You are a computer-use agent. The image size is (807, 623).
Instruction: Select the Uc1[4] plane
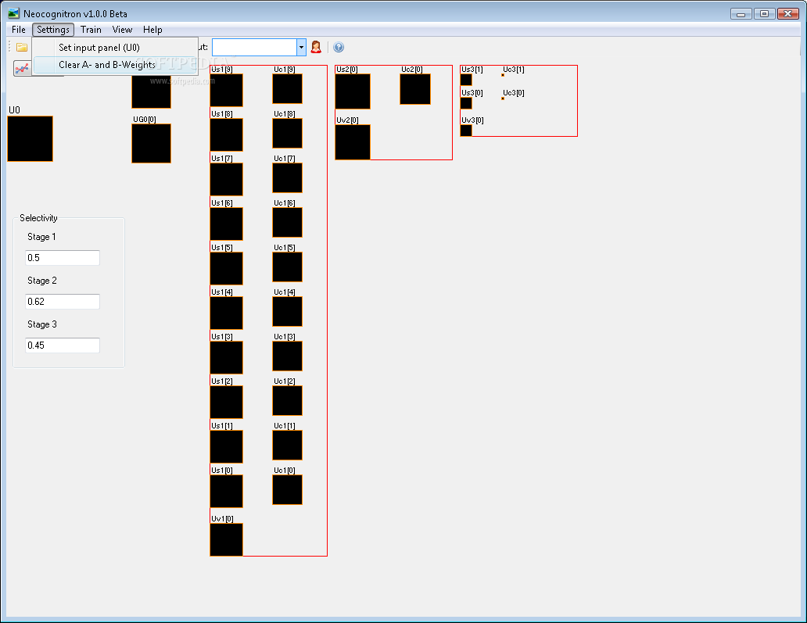tap(287, 311)
